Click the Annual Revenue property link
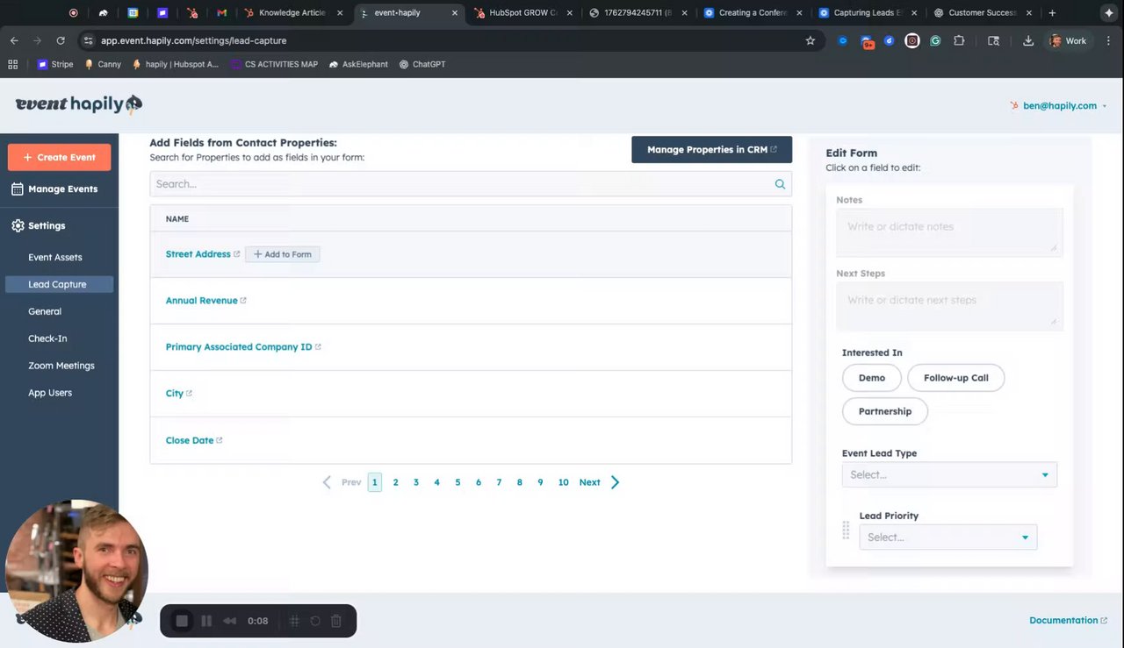 [201, 301]
